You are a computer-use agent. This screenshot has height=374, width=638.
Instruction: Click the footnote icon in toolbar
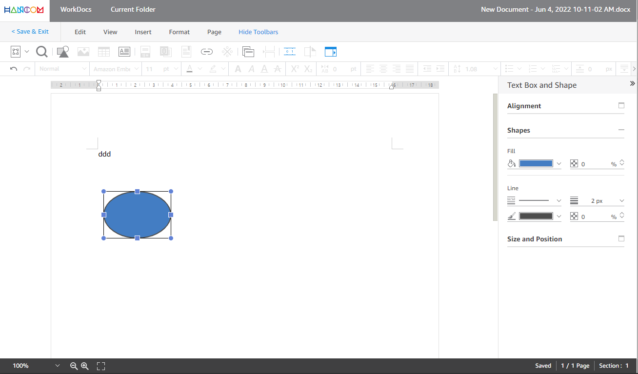coord(145,51)
